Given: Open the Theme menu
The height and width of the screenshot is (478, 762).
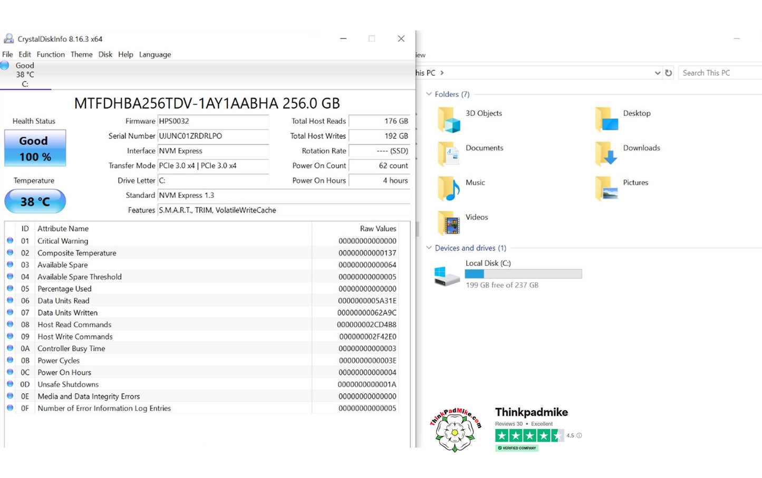Looking at the screenshot, I should coord(81,54).
